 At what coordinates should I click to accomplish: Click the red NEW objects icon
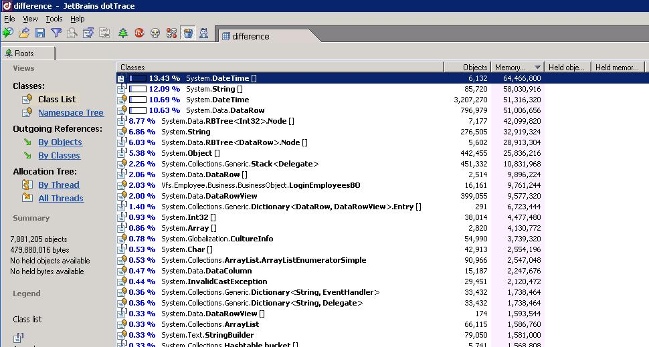tap(139, 33)
